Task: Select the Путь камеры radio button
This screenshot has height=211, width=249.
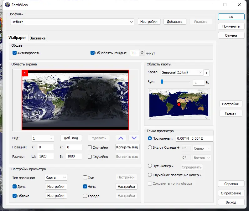Action: [x=150, y=166]
